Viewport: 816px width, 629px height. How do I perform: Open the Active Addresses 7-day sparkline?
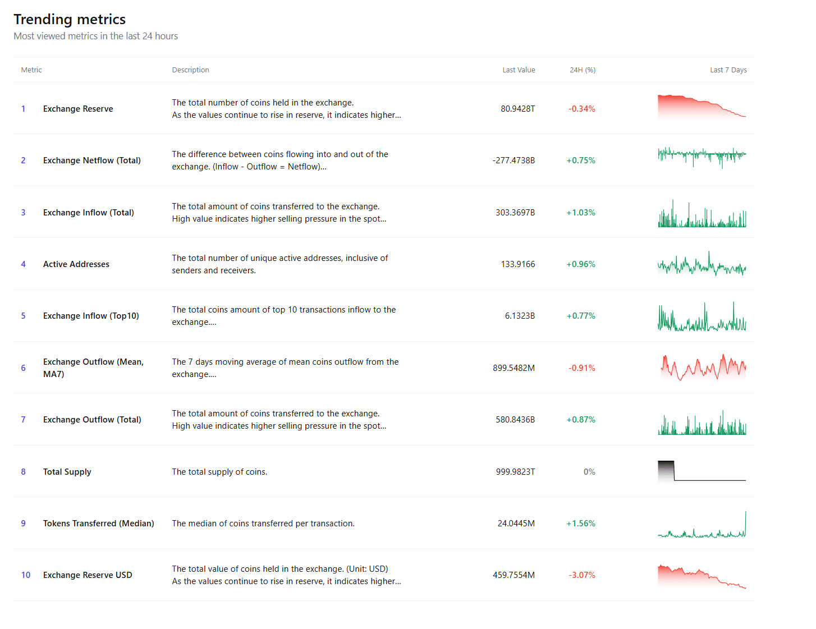(x=702, y=264)
